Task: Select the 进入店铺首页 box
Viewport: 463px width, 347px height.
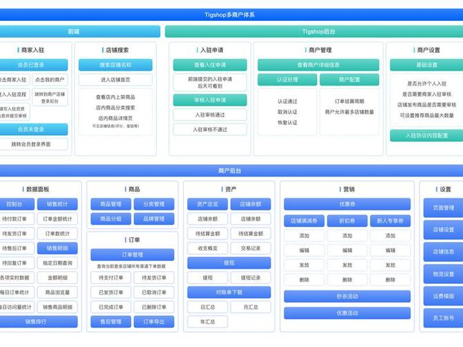Action: (x=115, y=80)
